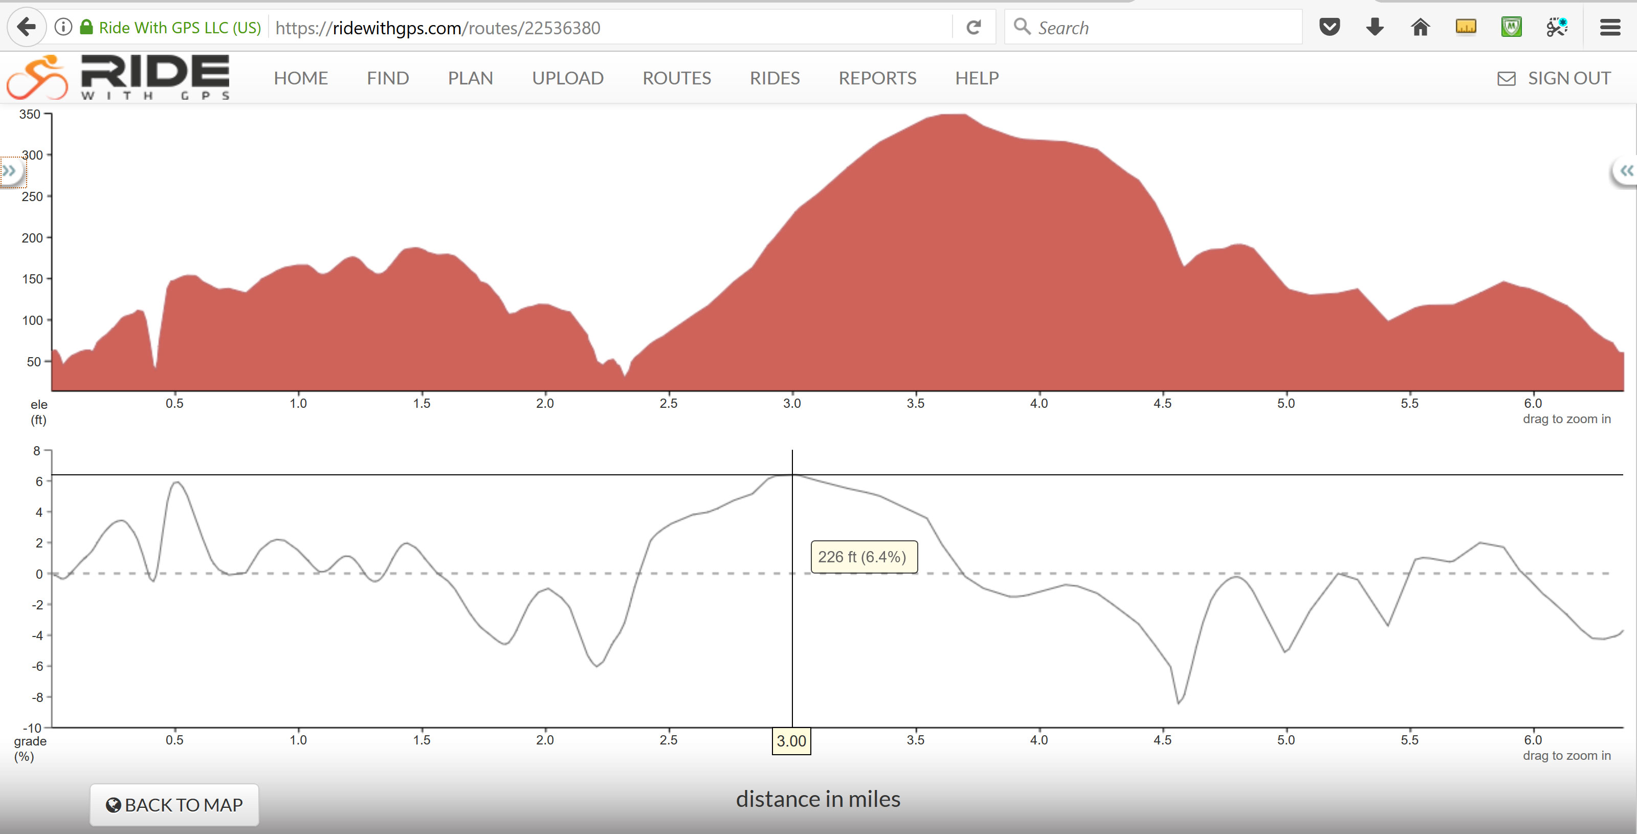Click the yellow ruler extension icon
The width and height of the screenshot is (1637, 834).
click(1466, 27)
